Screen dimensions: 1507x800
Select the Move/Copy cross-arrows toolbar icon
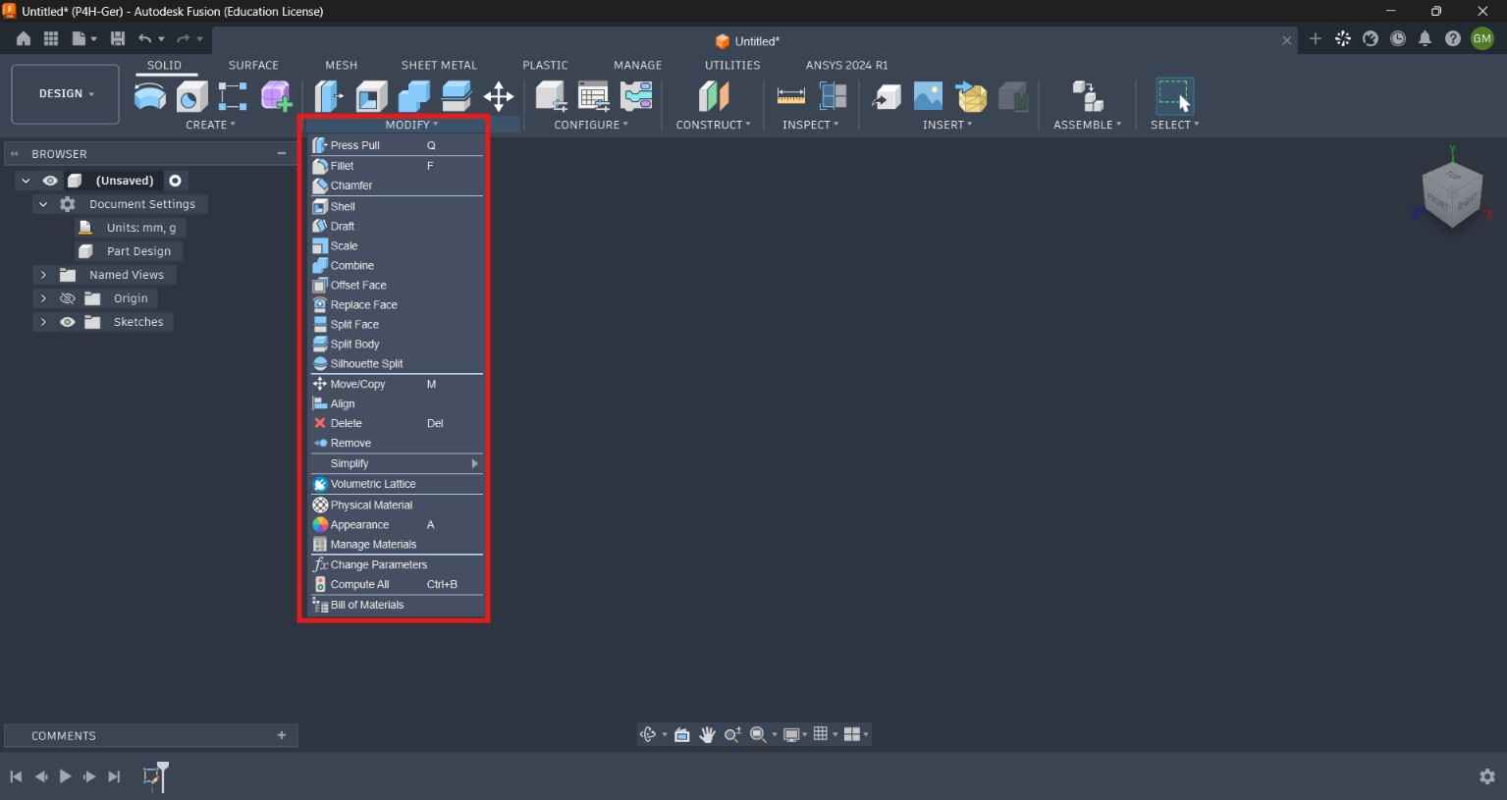[499, 96]
